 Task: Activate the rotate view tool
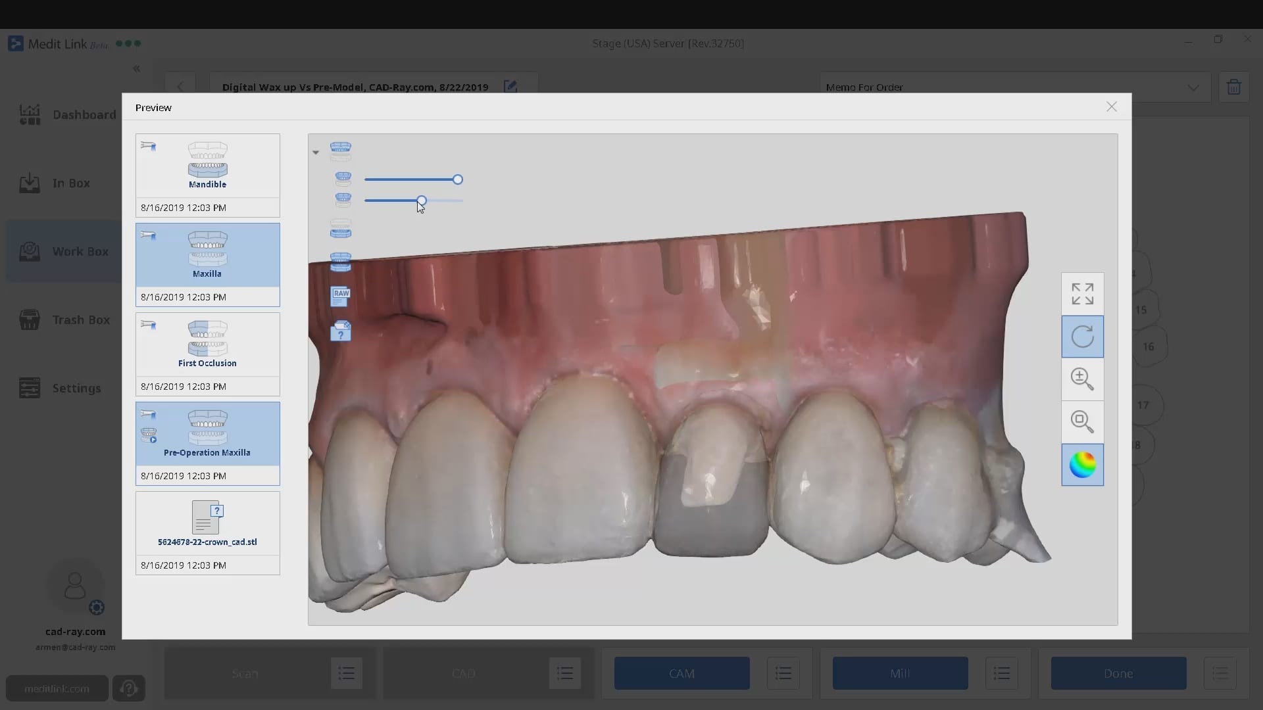(x=1082, y=337)
